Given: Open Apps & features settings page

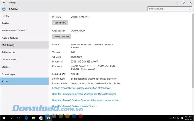Looking at the screenshot, I should 10,38.
